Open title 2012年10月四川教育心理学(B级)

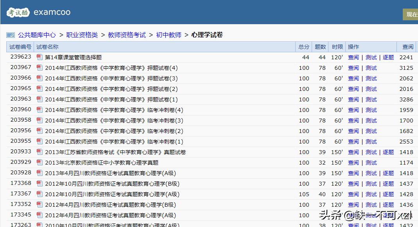point(112,184)
